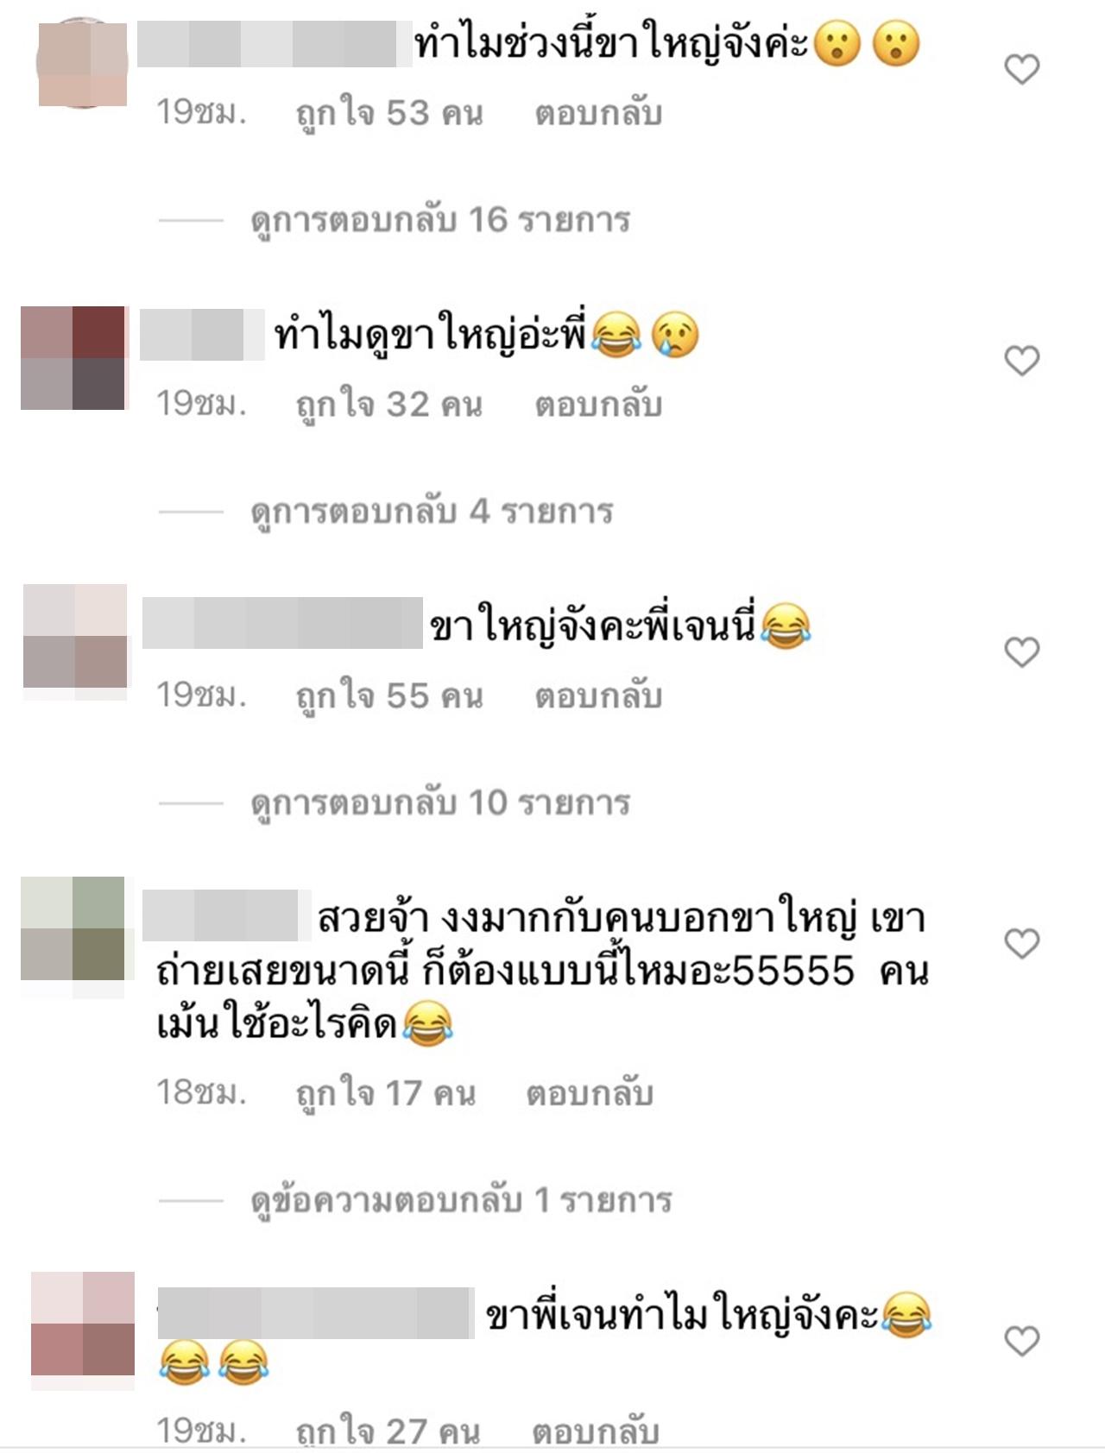
Task: View likes list ถูกใจ 55 คน
Action: [x=389, y=697]
